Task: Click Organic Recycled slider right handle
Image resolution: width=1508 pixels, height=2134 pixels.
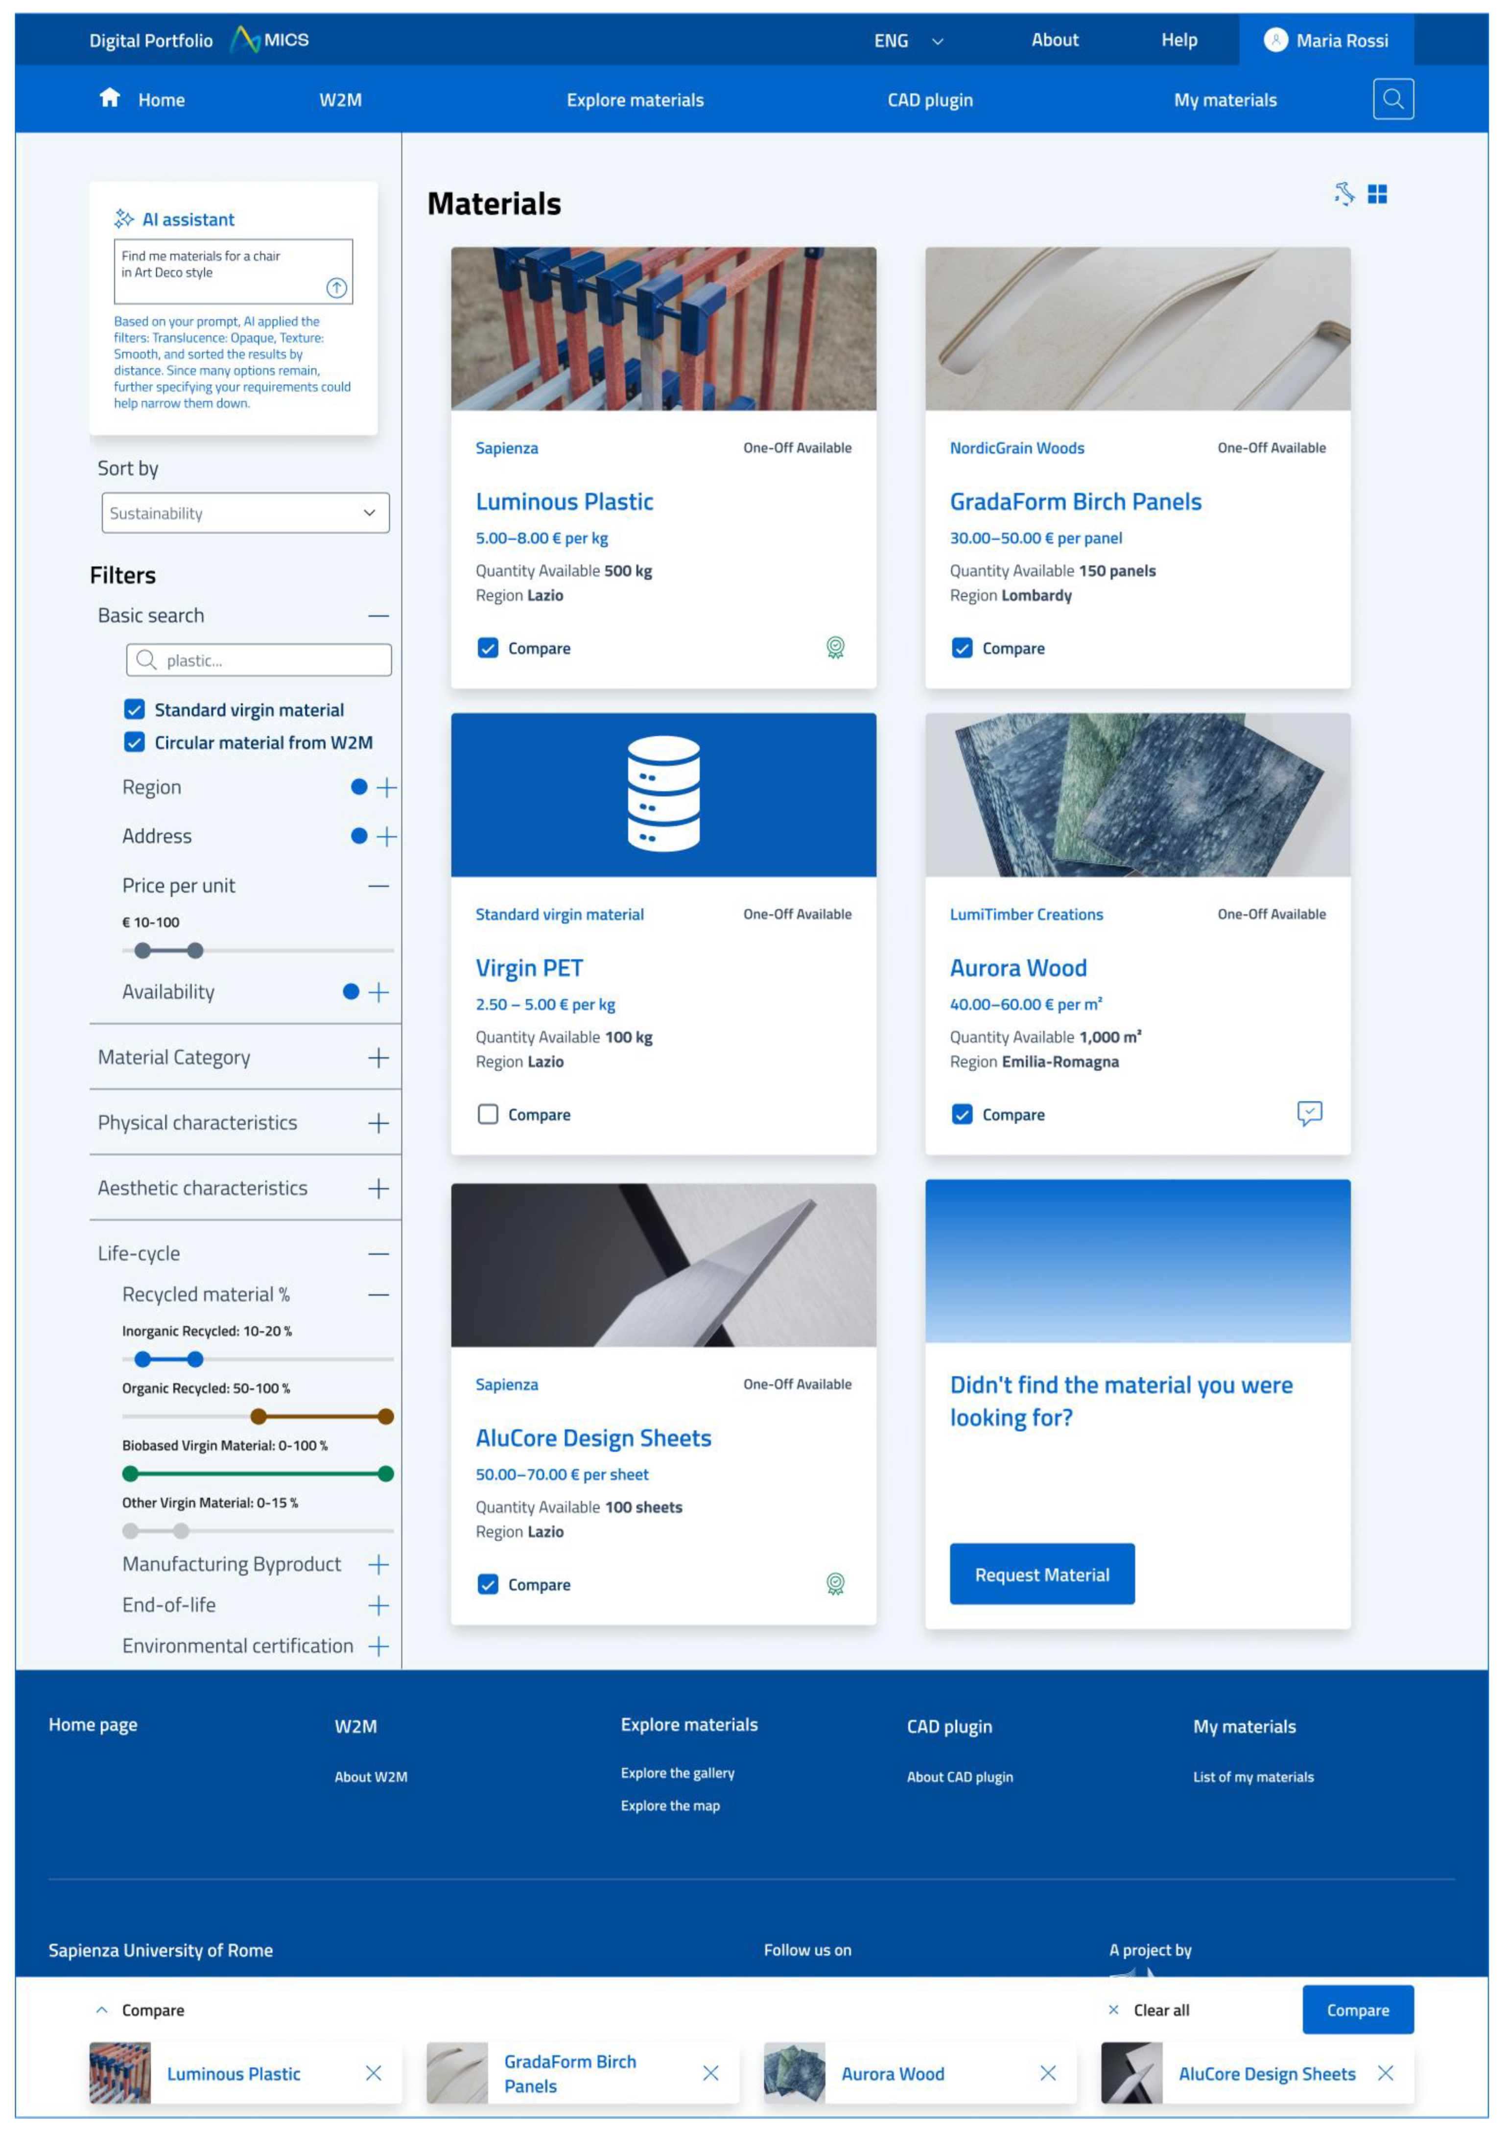Action: (386, 1416)
